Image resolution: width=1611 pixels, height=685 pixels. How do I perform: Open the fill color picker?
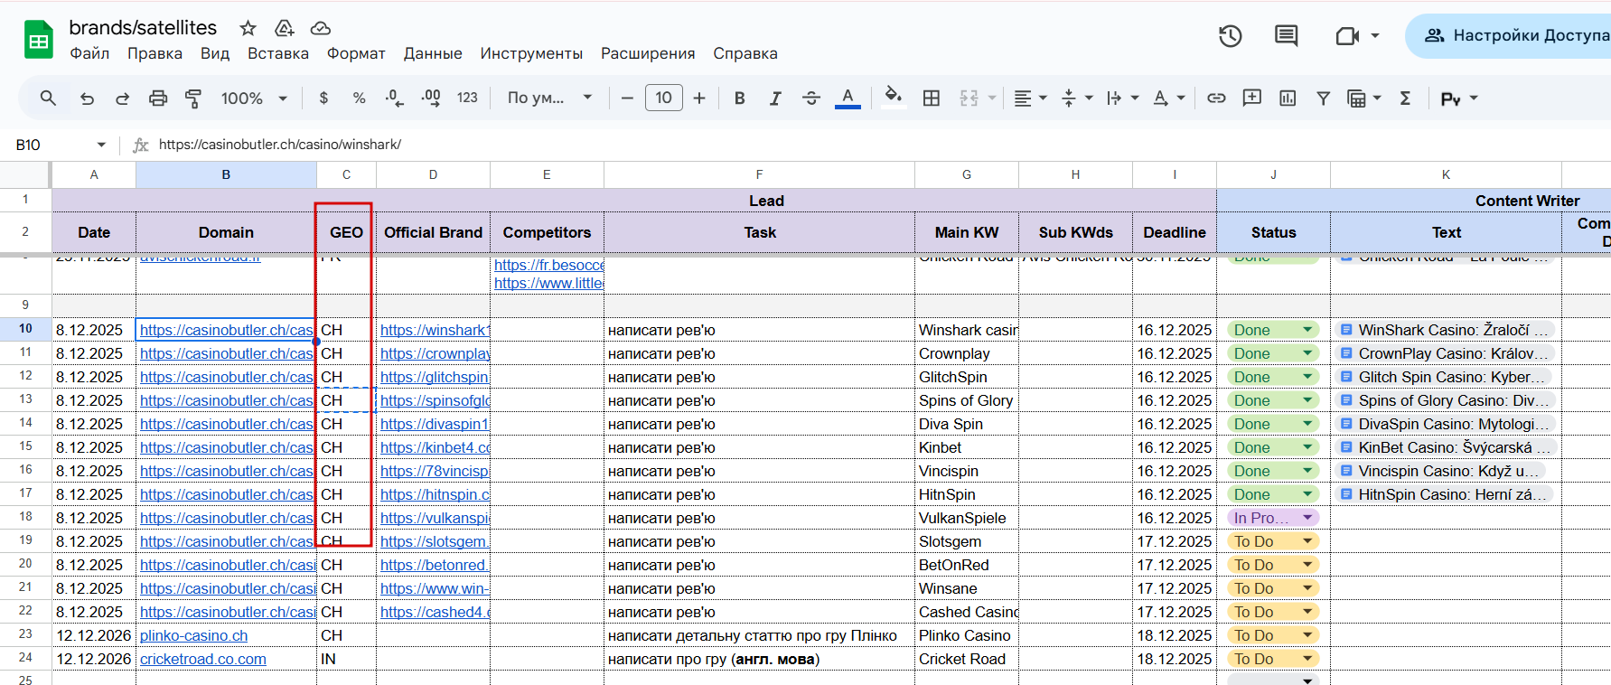tap(893, 98)
